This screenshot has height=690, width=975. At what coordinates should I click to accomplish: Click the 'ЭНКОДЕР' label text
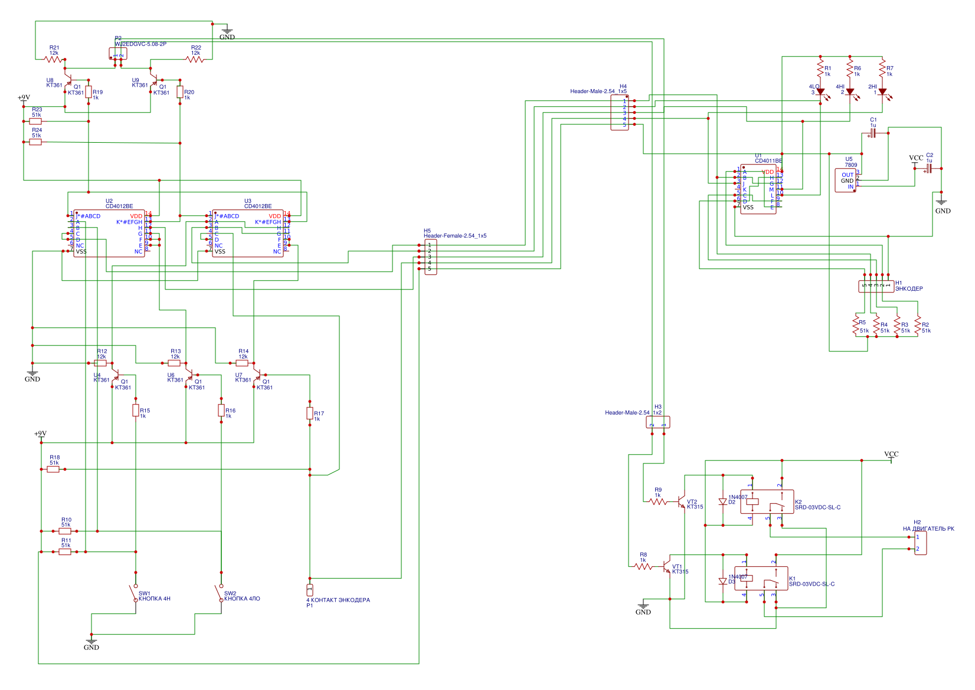click(909, 289)
